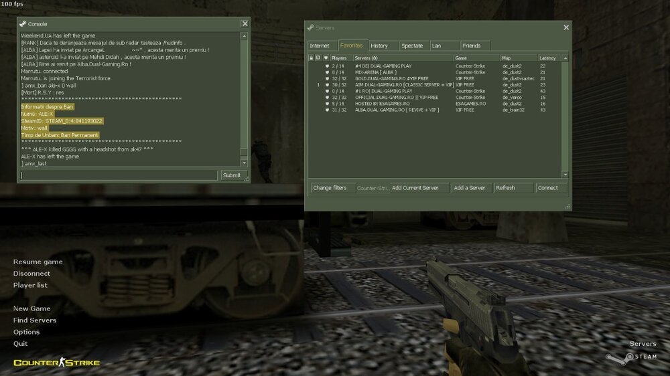Click console scrollbar up arrow
This screenshot has width=670, height=376.
click(x=243, y=35)
